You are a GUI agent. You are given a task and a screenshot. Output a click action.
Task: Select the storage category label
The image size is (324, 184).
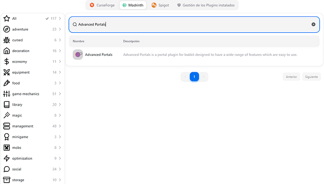pyautogui.click(x=18, y=180)
